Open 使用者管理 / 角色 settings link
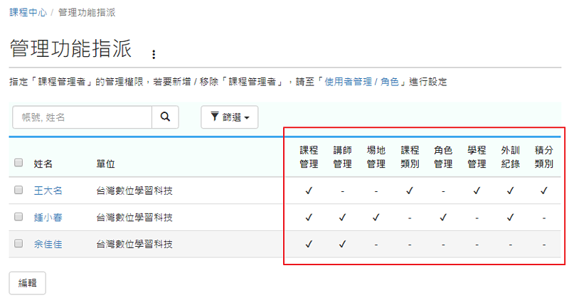569x305 pixels. click(361, 82)
